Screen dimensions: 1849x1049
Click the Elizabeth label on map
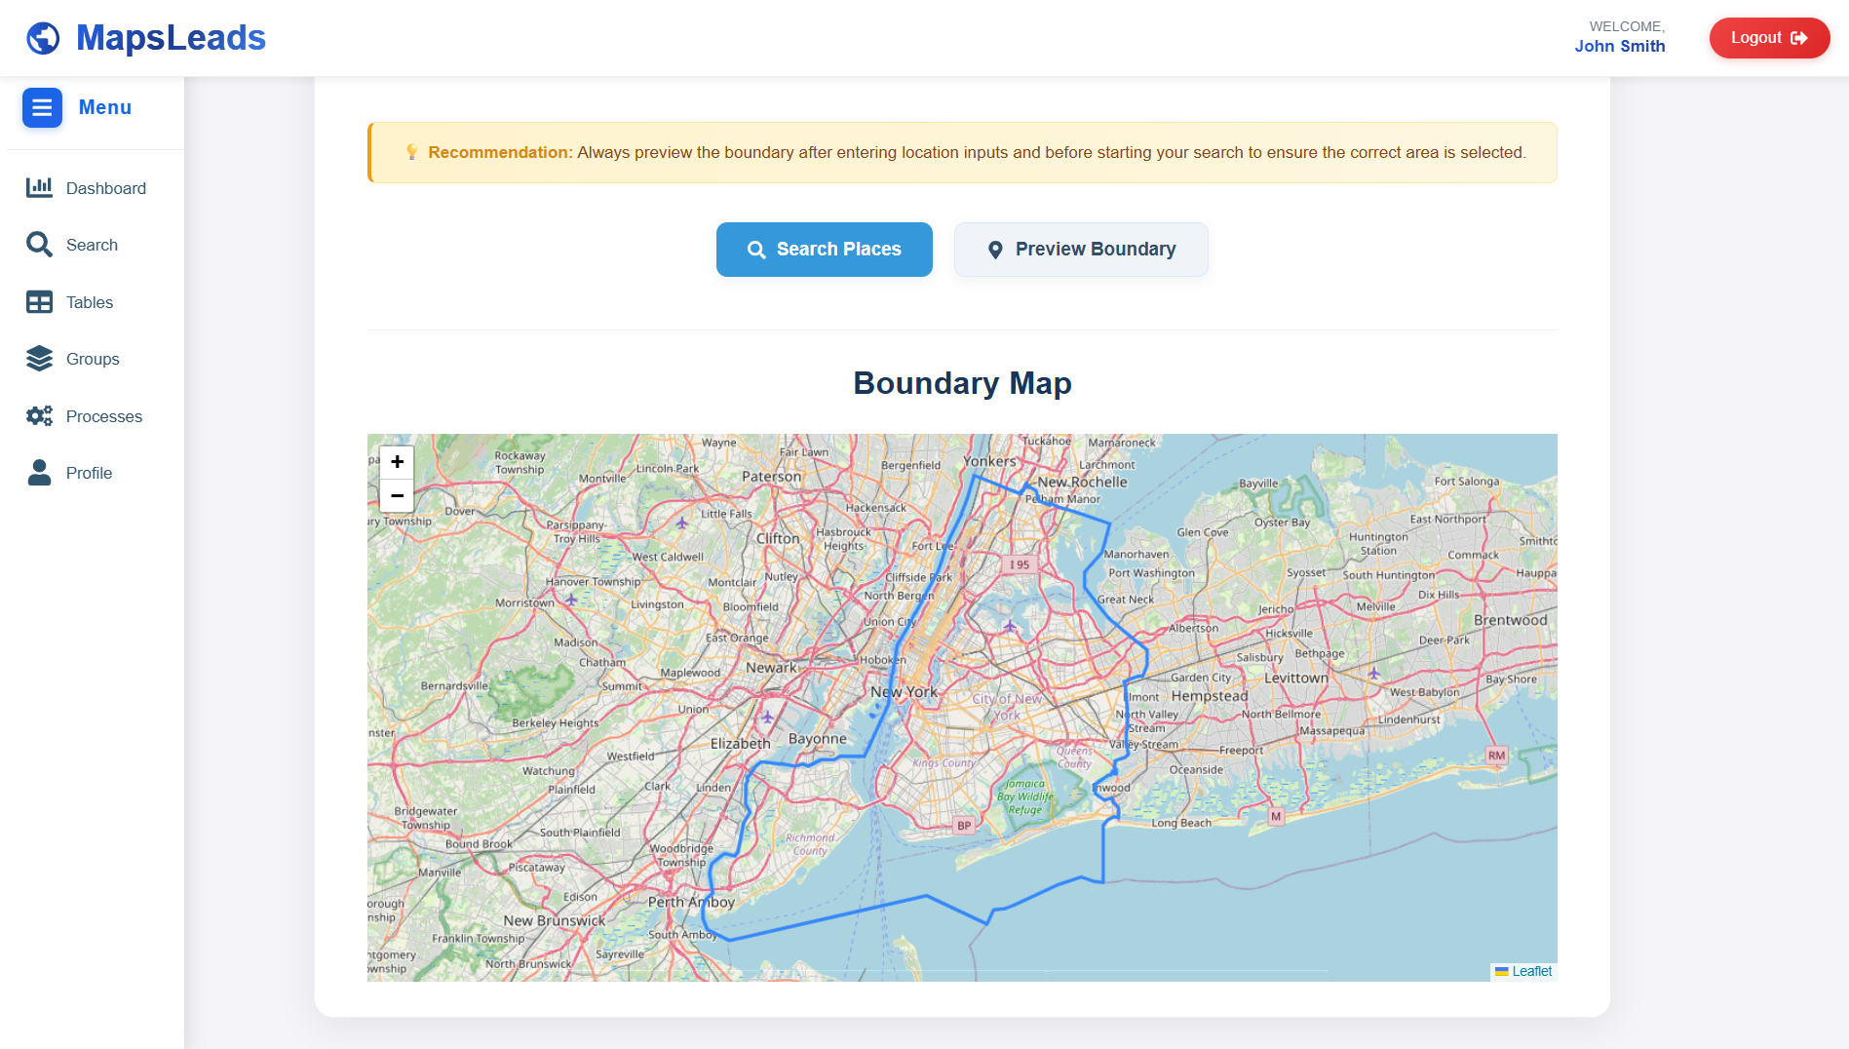[741, 744]
